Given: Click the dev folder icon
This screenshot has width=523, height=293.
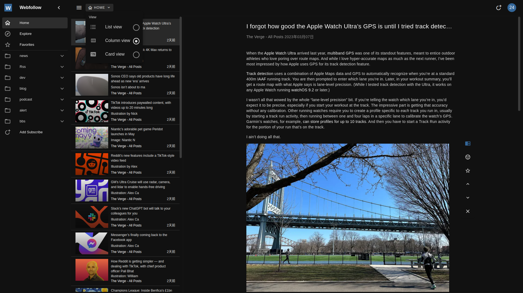Looking at the screenshot, I should pyautogui.click(x=8, y=78).
